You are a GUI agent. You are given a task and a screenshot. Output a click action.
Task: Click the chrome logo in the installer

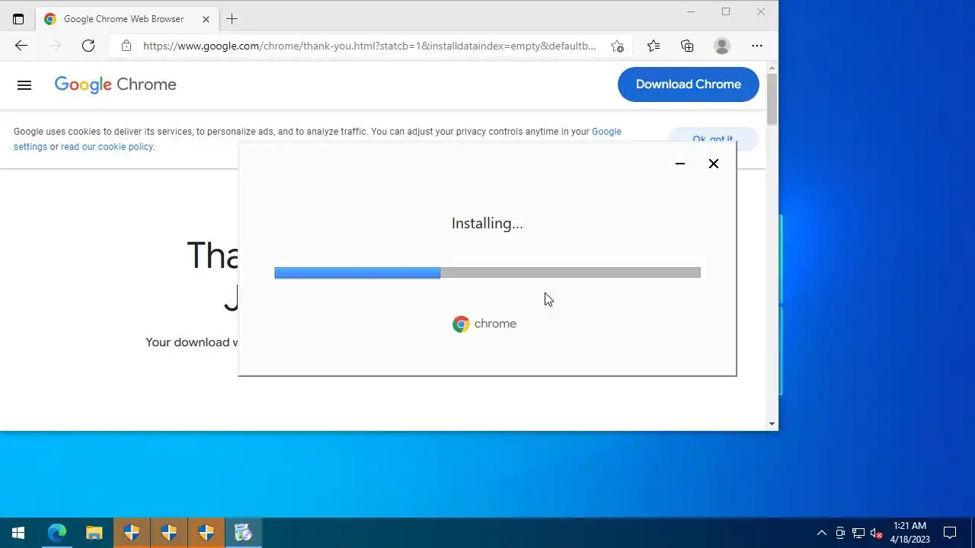(x=484, y=324)
